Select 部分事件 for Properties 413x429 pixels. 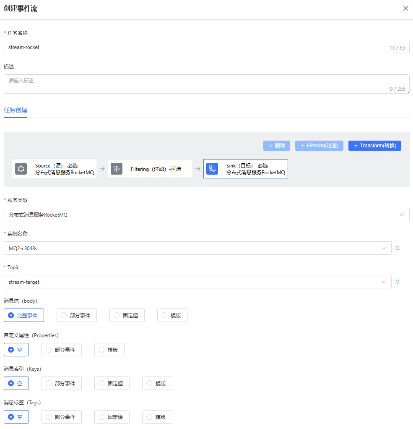click(x=62, y=350)
